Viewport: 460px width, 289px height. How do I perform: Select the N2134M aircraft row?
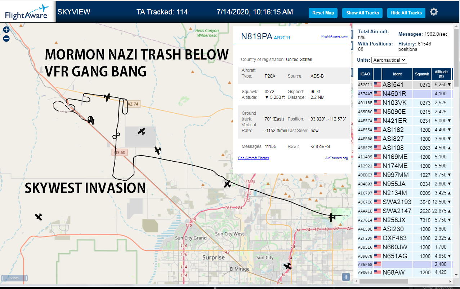(x=405, y=193)
